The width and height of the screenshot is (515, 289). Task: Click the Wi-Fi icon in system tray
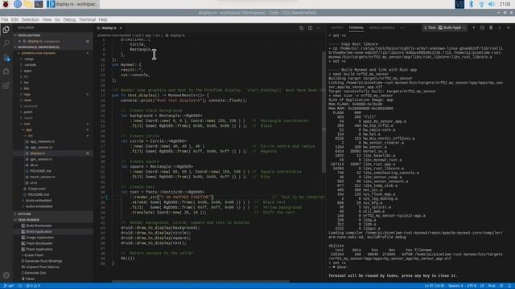coord(481,4)
